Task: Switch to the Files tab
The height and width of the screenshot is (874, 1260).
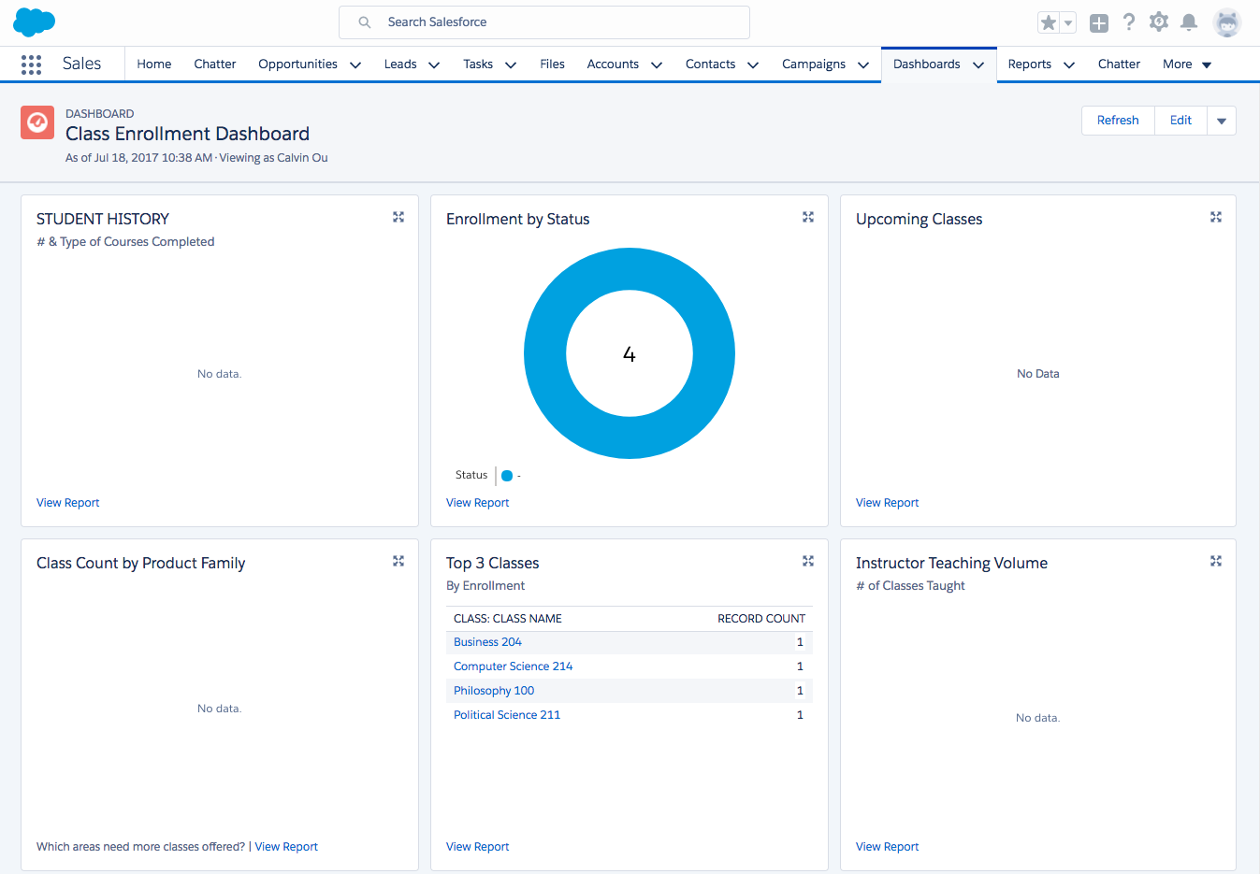Action: point(552,64)
